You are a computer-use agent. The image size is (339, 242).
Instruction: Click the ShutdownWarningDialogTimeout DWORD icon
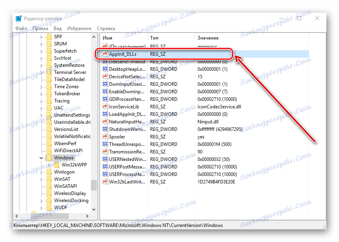coord(105,129)
